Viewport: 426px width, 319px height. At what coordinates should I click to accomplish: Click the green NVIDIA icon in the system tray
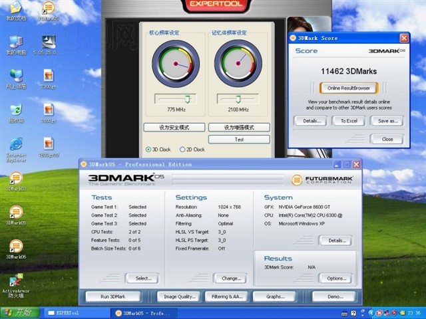click(x=403, y=313)
